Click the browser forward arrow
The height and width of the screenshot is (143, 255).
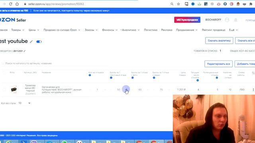coord(4,4)
